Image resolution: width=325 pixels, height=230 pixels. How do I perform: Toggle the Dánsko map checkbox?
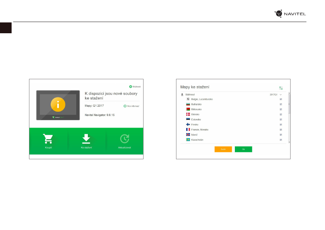[x=281, y=114]
